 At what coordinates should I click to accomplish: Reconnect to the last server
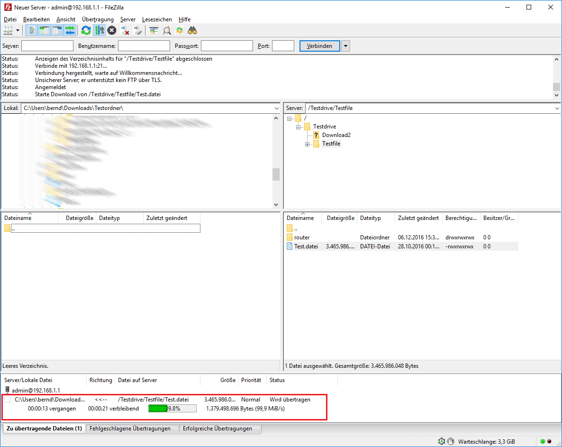137,30
